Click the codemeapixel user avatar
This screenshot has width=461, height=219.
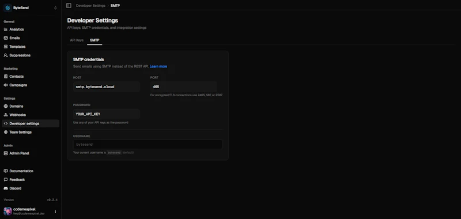coord(7,211)
